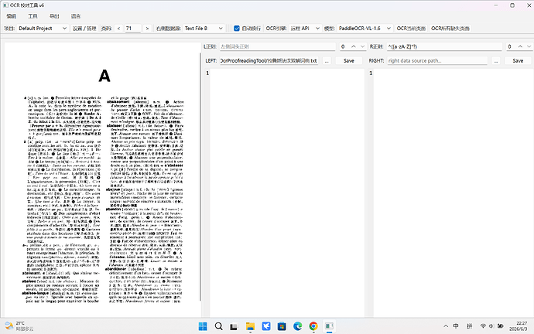534x334 pixels.
Task: Click the OCR所有缺失页面 button
Action: [x=450, y=29]
